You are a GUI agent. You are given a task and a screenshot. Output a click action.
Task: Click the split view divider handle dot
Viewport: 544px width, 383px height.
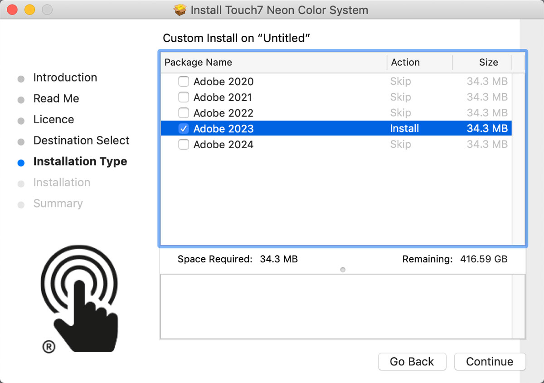343,270
